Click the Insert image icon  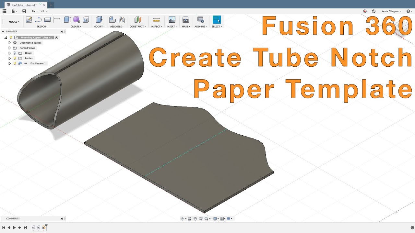172,20
